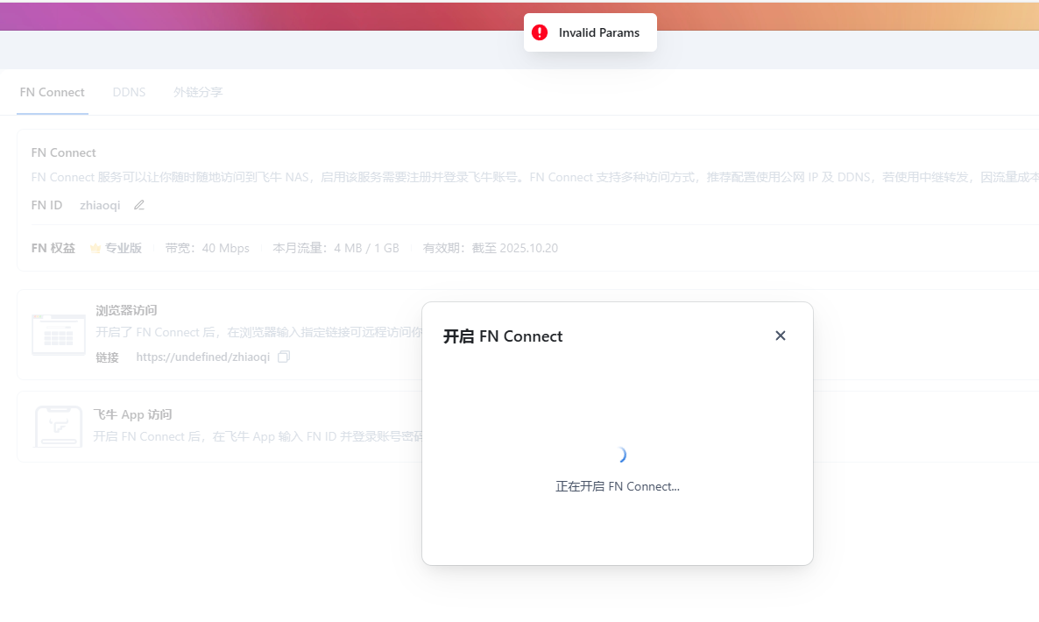Click the 浏览器访问 browser window icon

[x=58, y=334]
